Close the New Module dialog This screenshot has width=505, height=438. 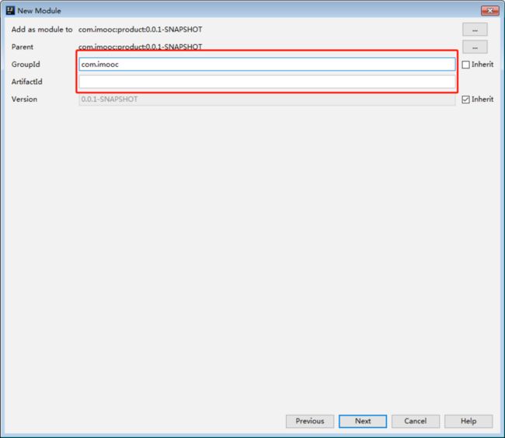(x=490, y=11)
